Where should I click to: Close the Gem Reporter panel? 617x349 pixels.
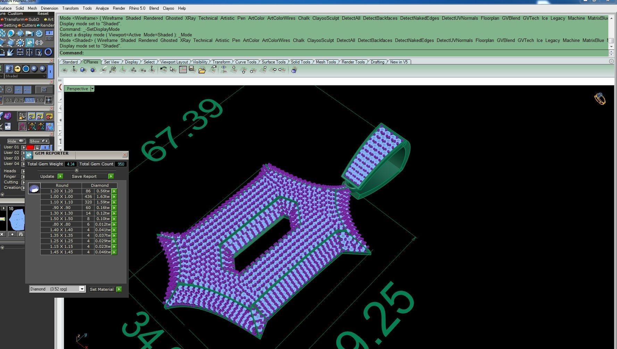125,155
